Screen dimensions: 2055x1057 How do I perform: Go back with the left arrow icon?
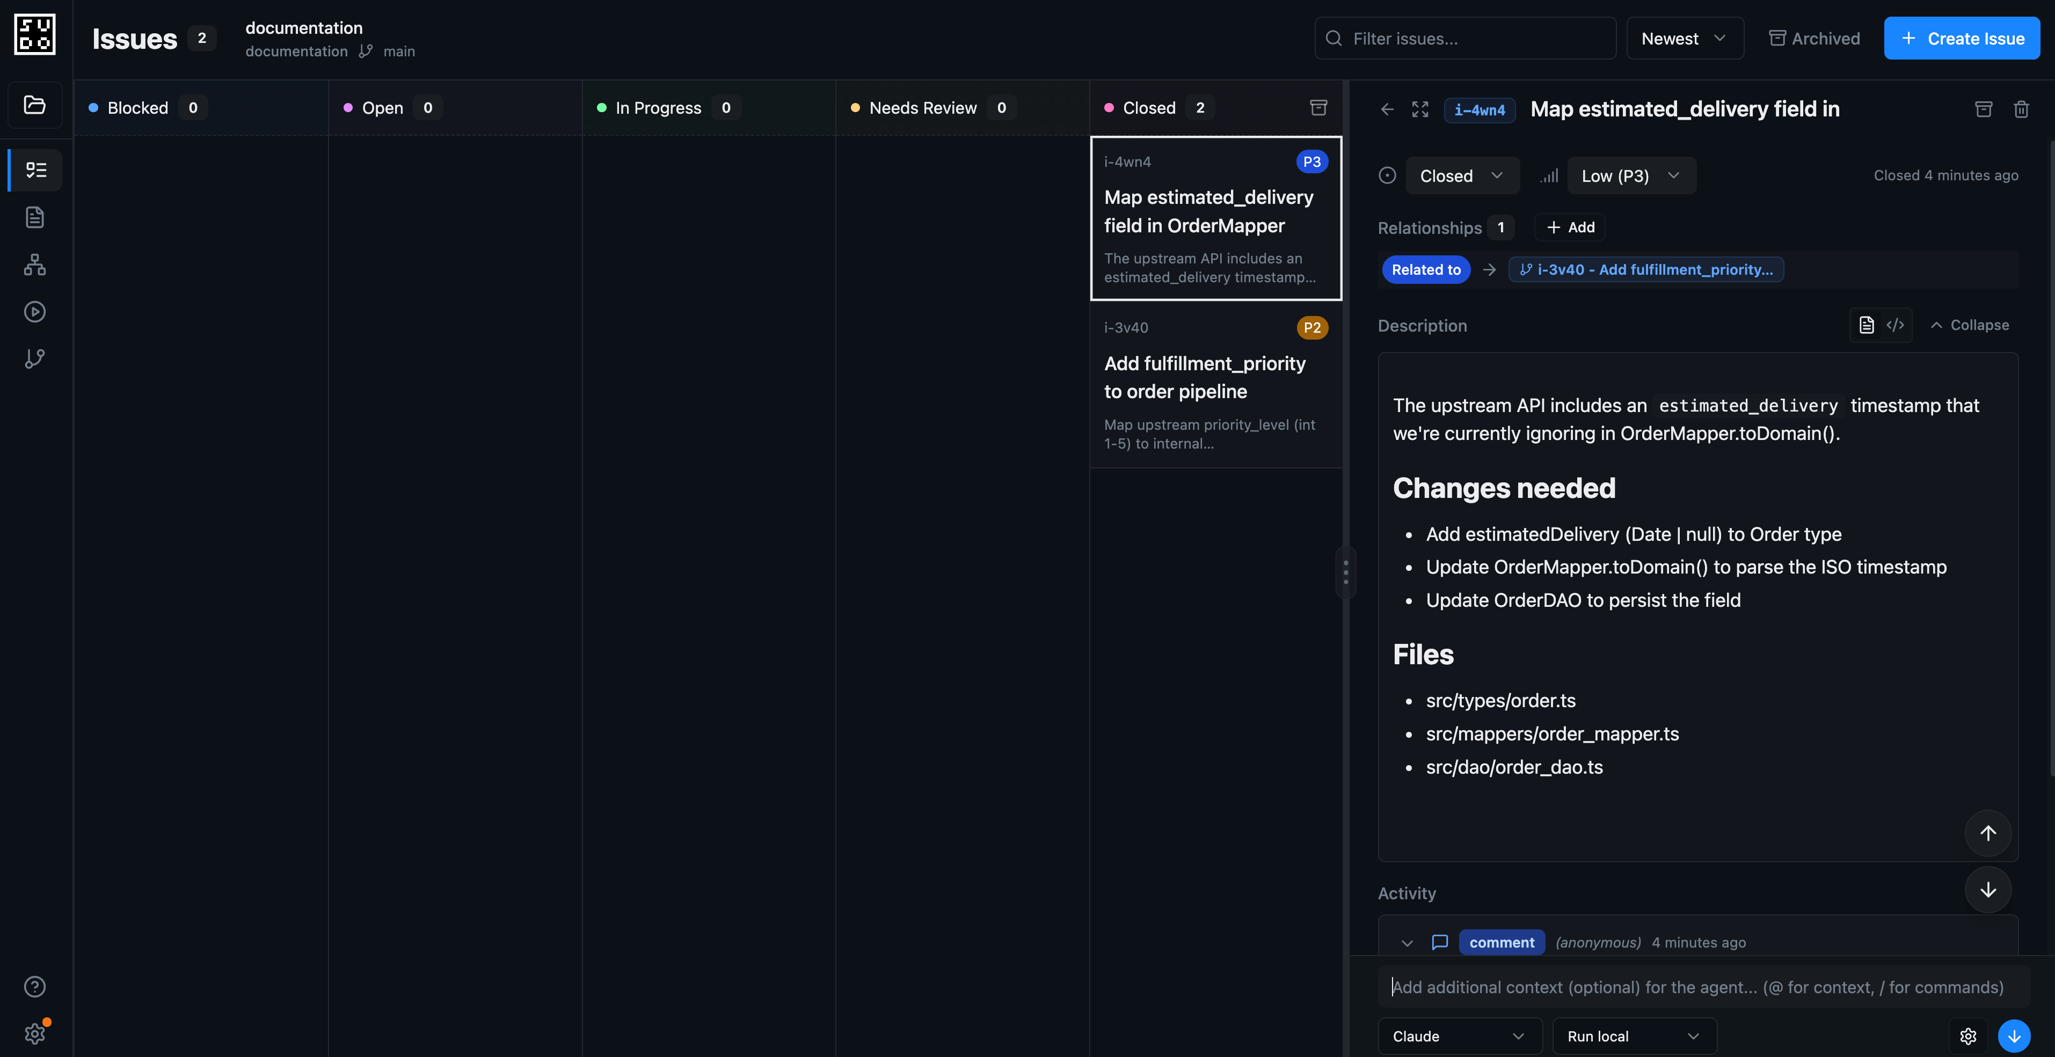[x=1387, y=109]
